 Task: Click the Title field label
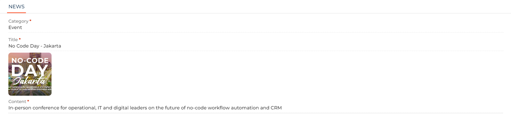pos(13,40)
